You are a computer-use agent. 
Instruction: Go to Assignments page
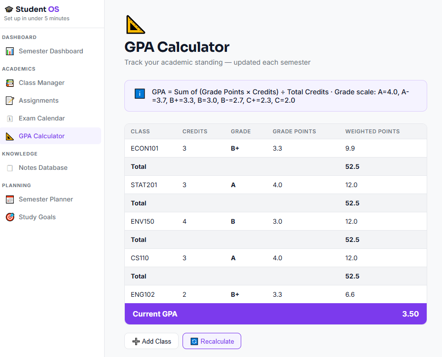coord(50,100)
